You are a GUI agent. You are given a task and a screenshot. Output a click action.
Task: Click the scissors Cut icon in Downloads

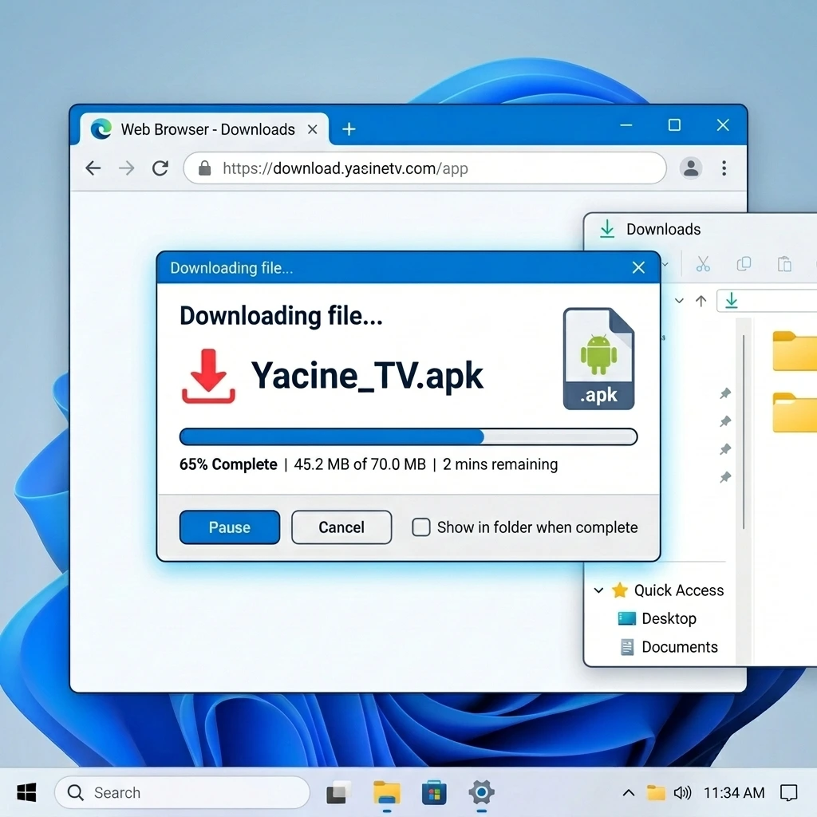[703, 264]
